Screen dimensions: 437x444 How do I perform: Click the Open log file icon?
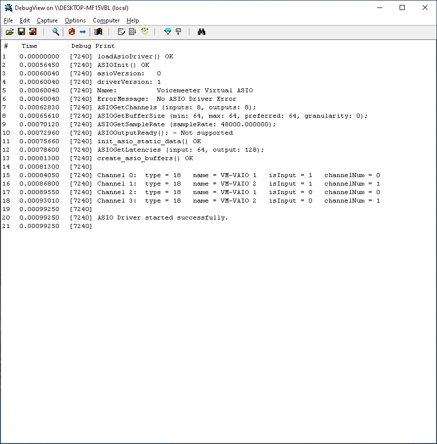(x=9, y=32)
